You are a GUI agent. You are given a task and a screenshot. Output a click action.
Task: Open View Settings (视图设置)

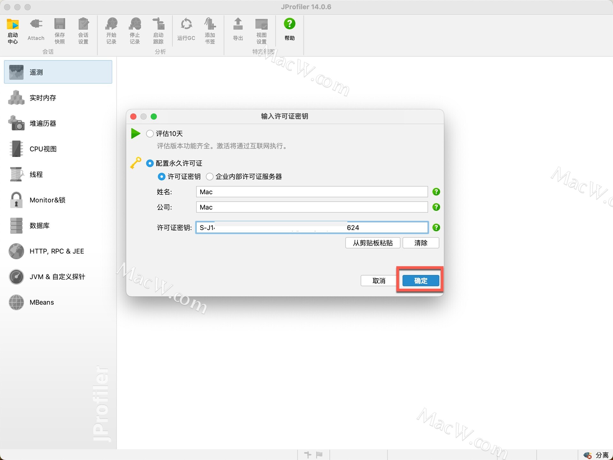click(x=261, y=31)
